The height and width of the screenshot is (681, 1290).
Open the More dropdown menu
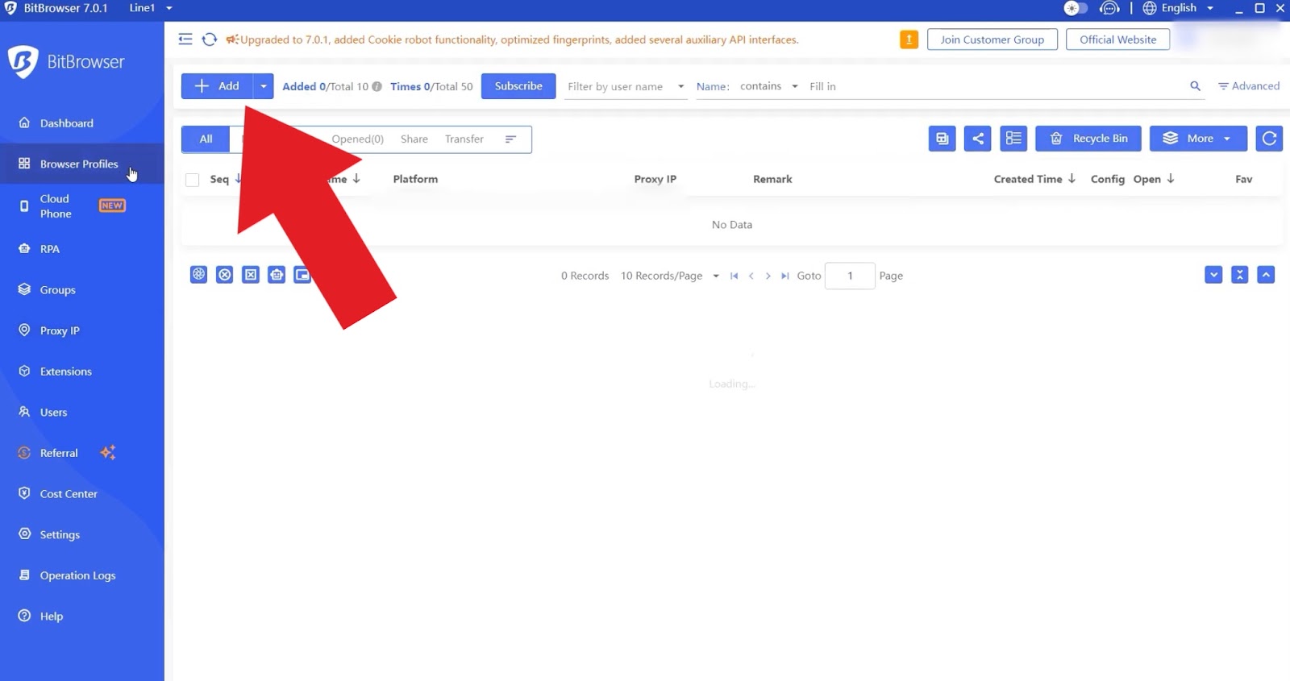click(1198, 139)
